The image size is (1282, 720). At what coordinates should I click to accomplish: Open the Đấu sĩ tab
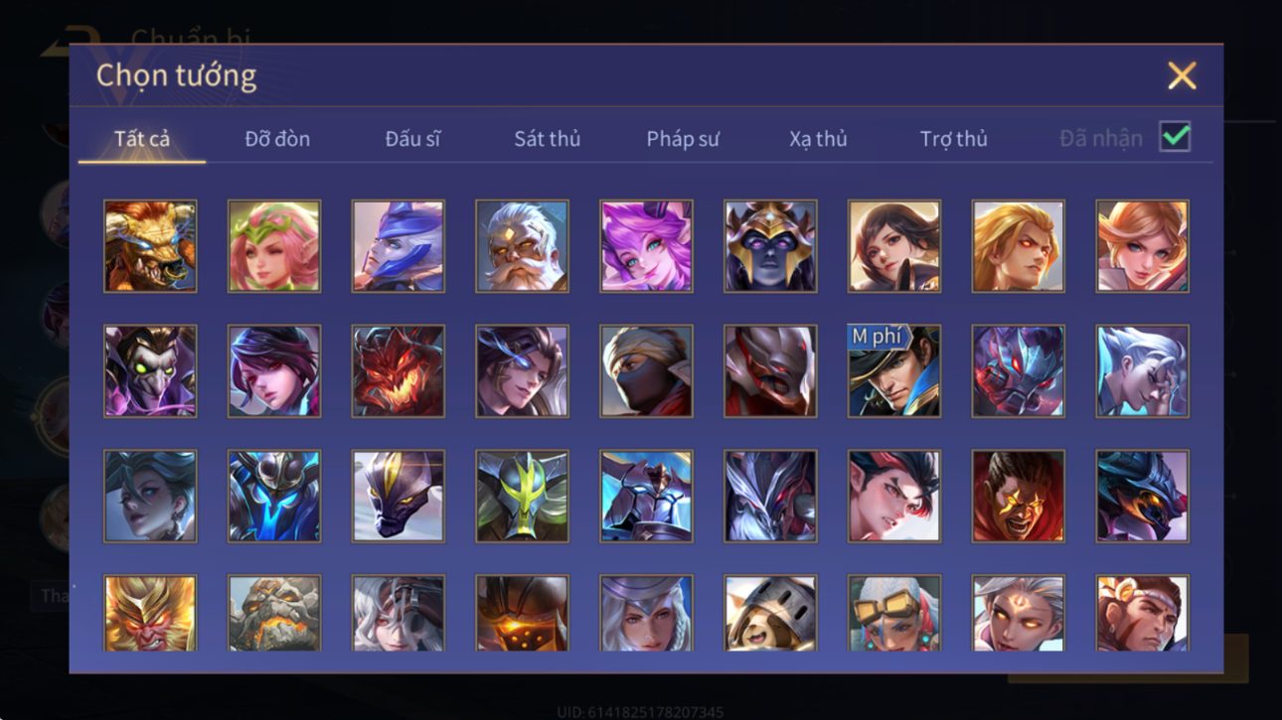[412, 139]
